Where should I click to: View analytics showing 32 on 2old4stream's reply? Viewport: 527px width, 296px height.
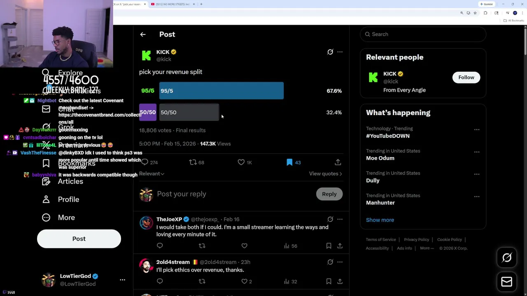[290, 282]
